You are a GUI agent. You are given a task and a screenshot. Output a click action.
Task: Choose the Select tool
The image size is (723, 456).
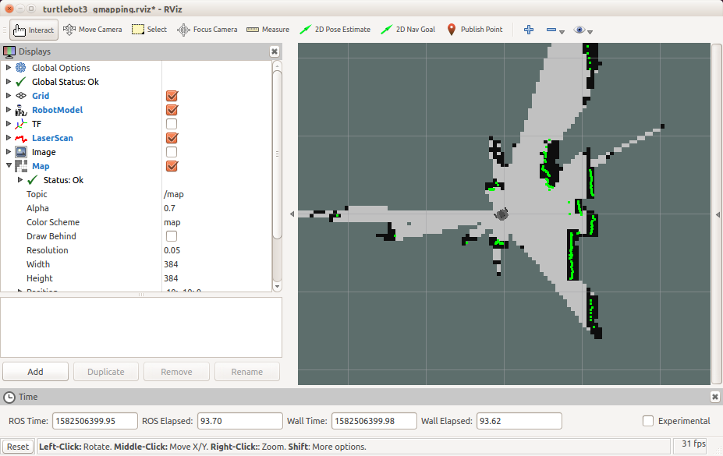coord(149,30)
